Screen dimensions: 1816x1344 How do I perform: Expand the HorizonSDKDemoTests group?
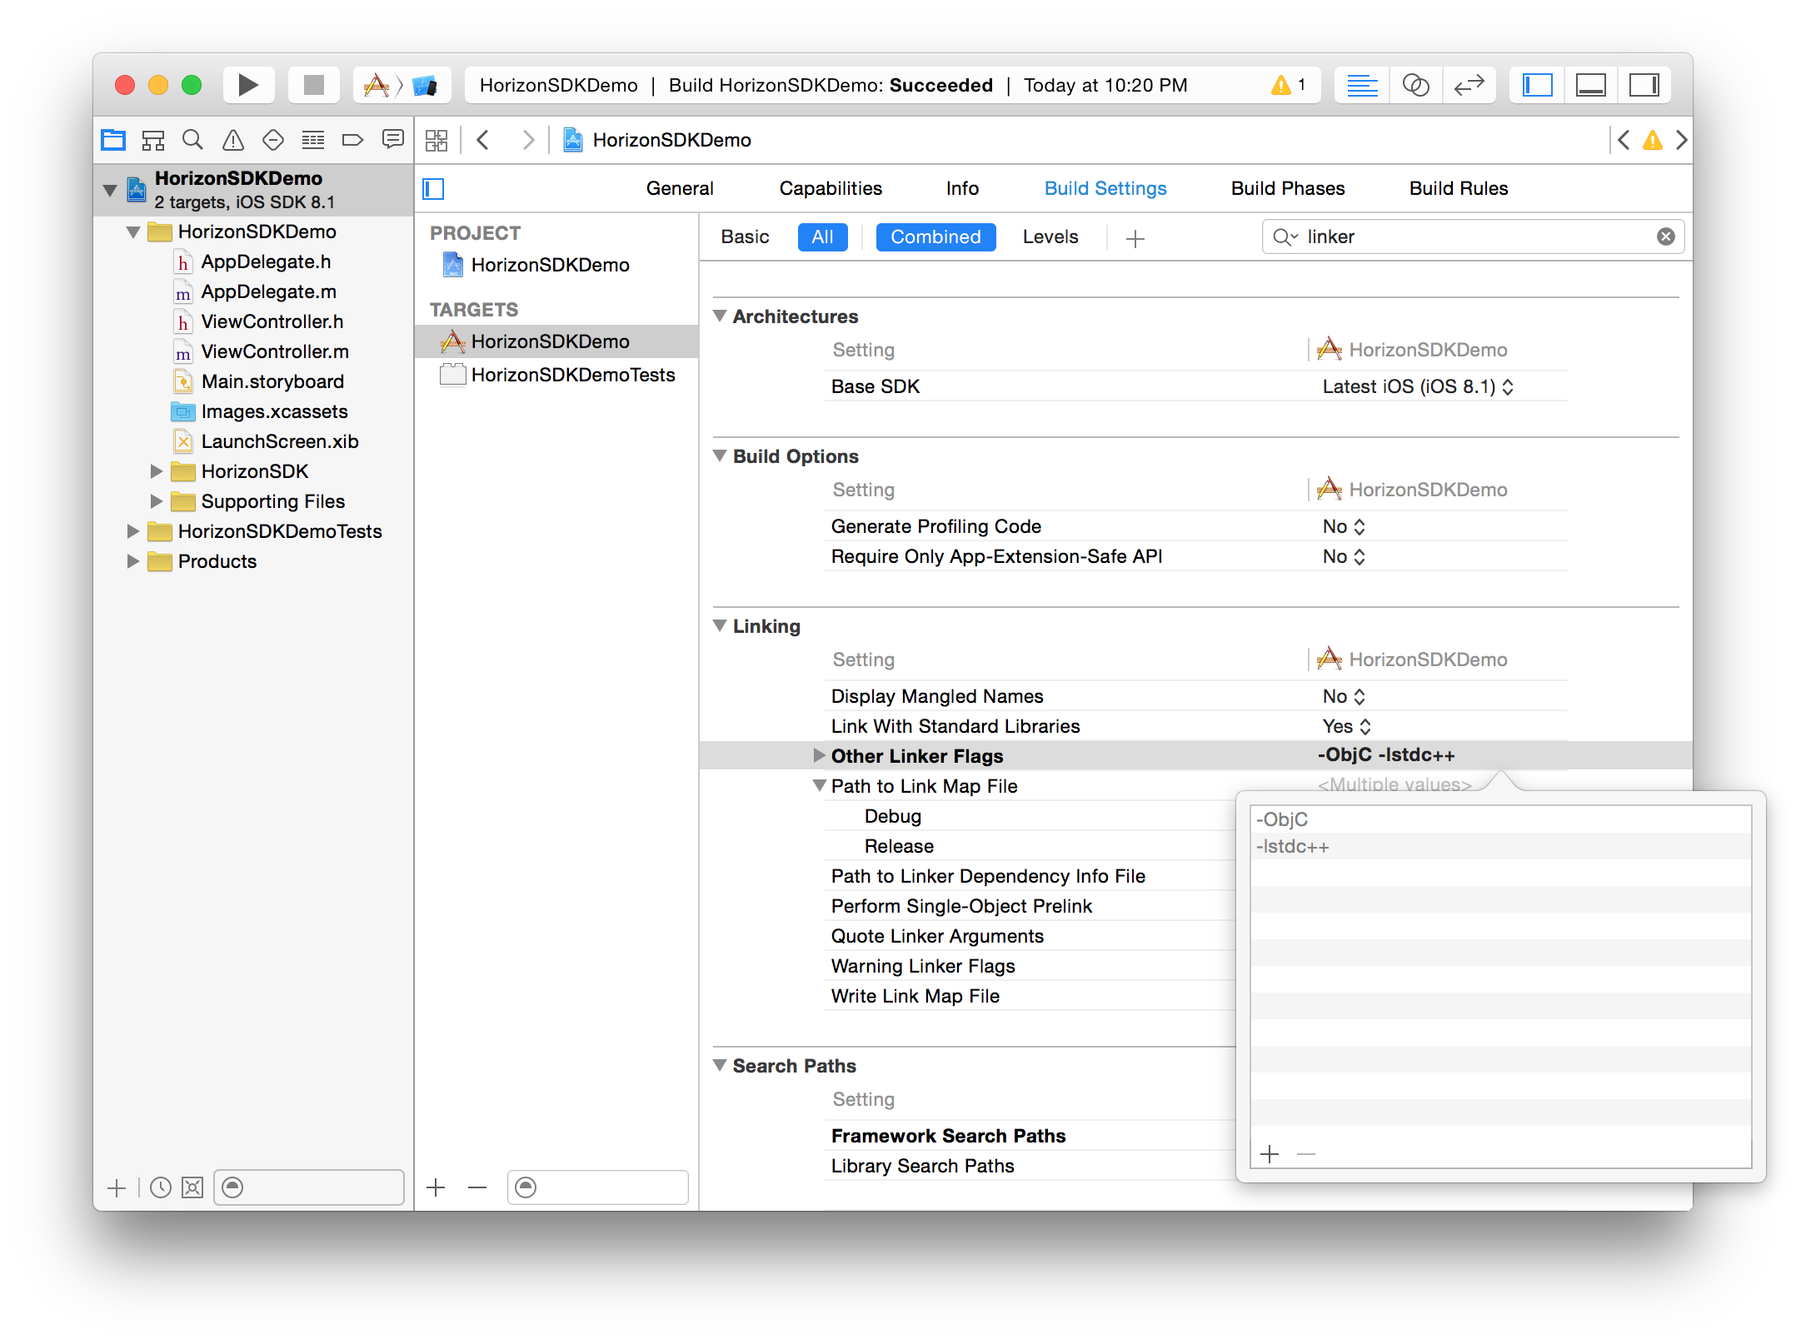132,532
